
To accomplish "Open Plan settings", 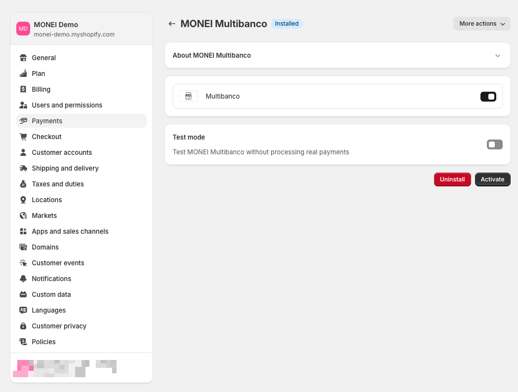I will tap(81, 73).
